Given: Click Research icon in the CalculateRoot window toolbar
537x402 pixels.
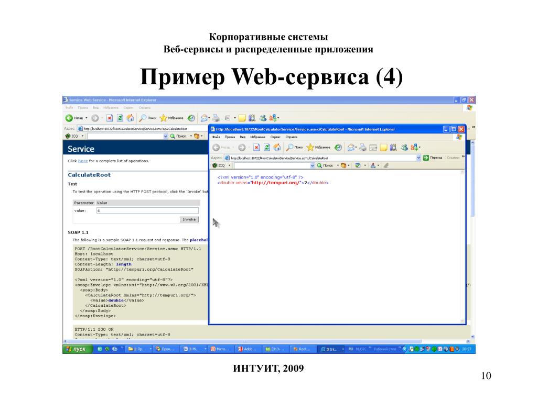Looking at the screenshot, I should [x=393, y=147].
